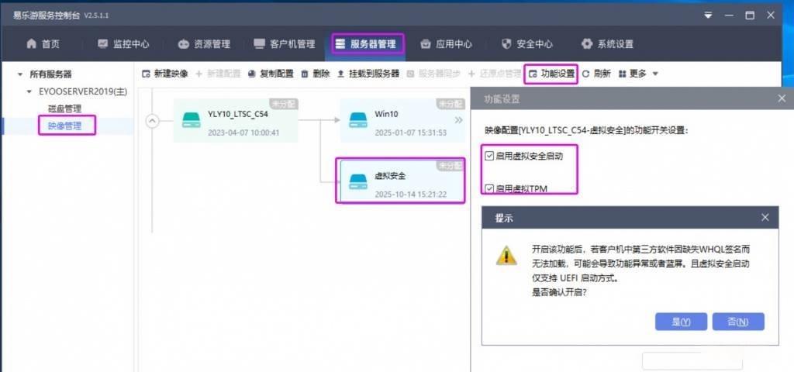
Task: Collapse the image tree with round chevron
Action: coord(153,121)
